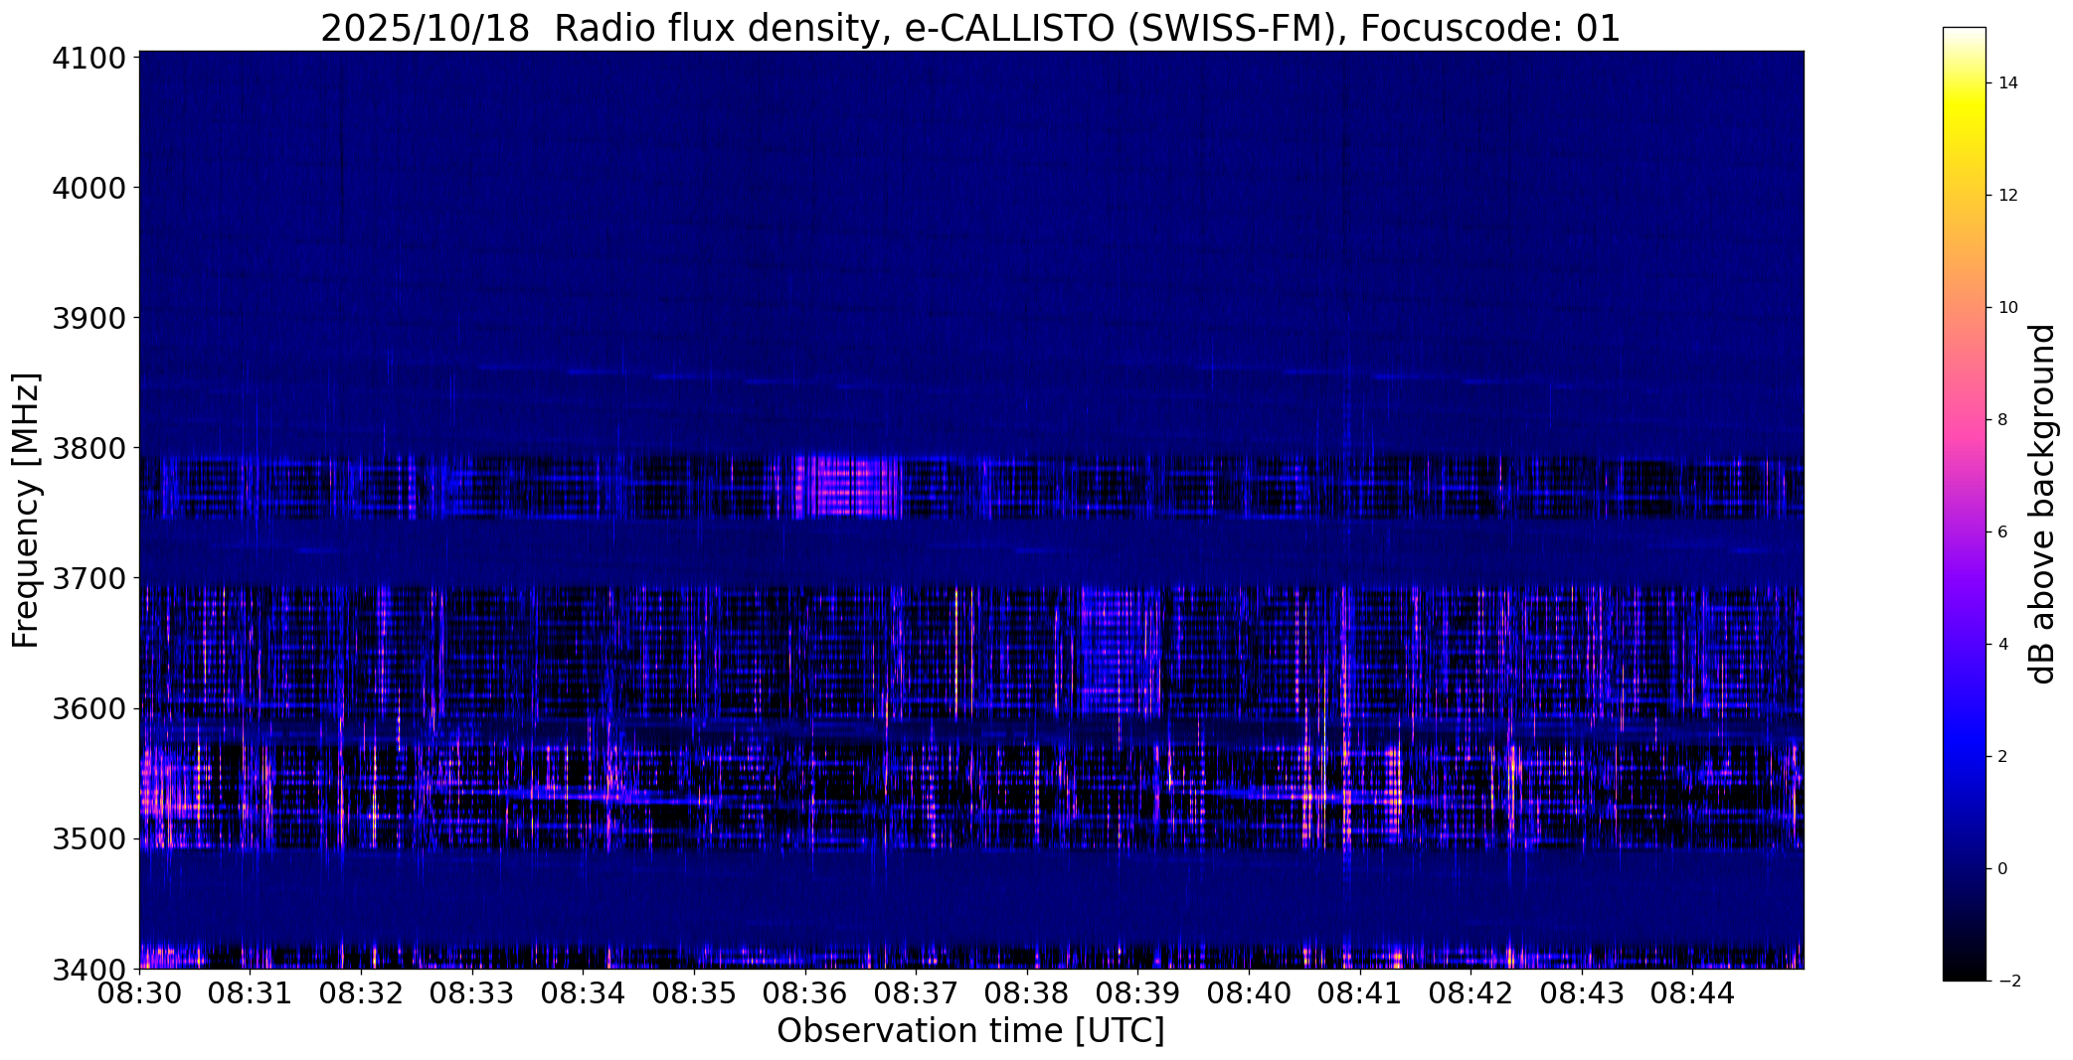Click the 08:36 time tick label
This screenshot has width=2073, height=1060.
[806, 993]
